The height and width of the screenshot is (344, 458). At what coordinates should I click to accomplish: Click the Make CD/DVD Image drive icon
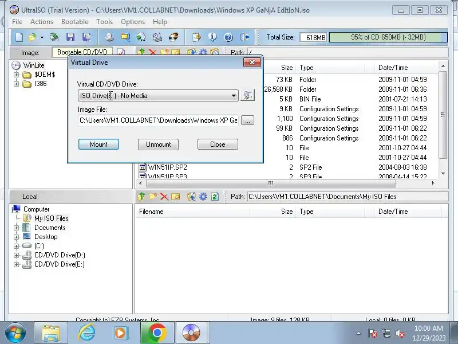[x=109, y=37]
